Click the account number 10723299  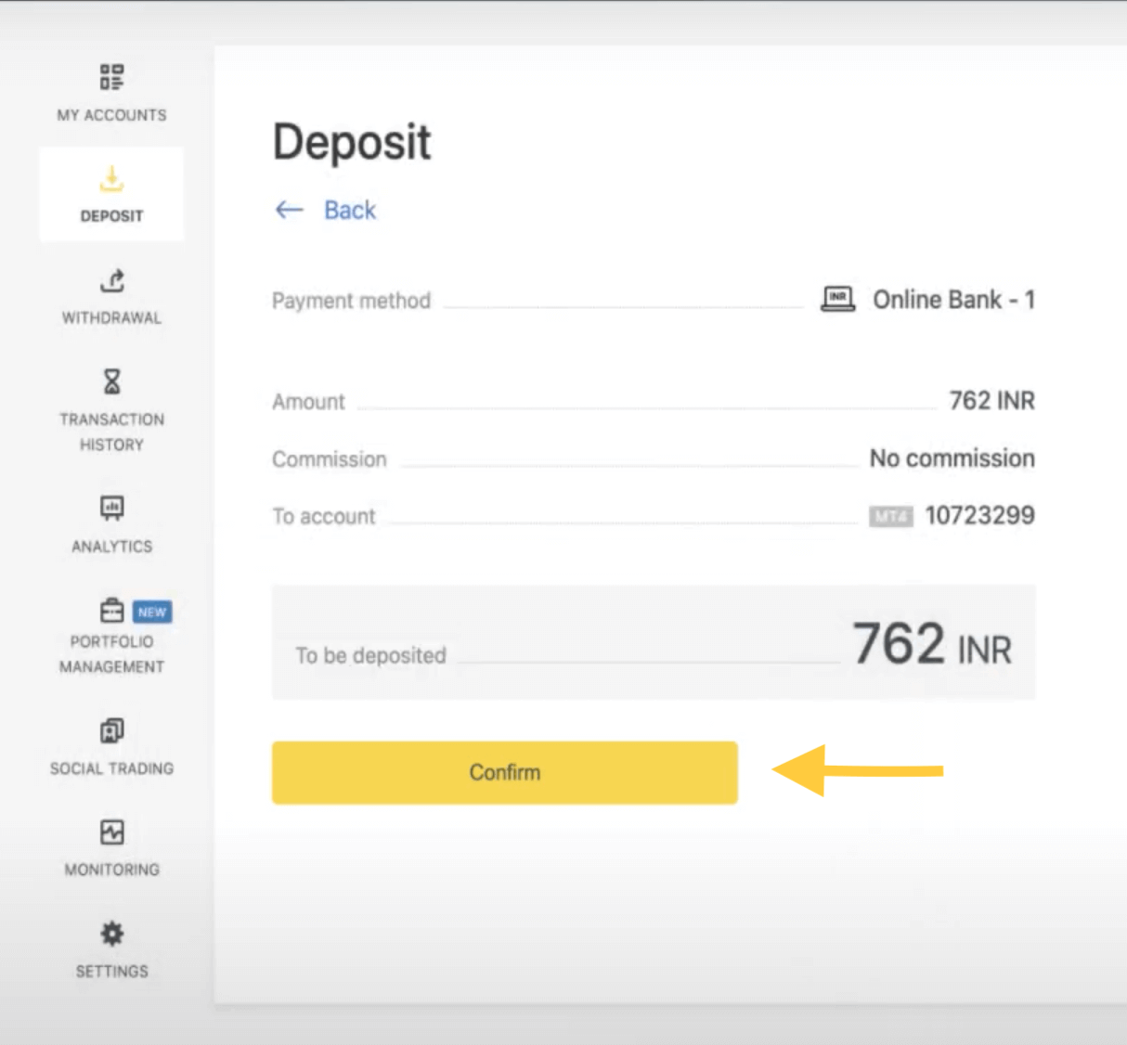coord(979,515)
